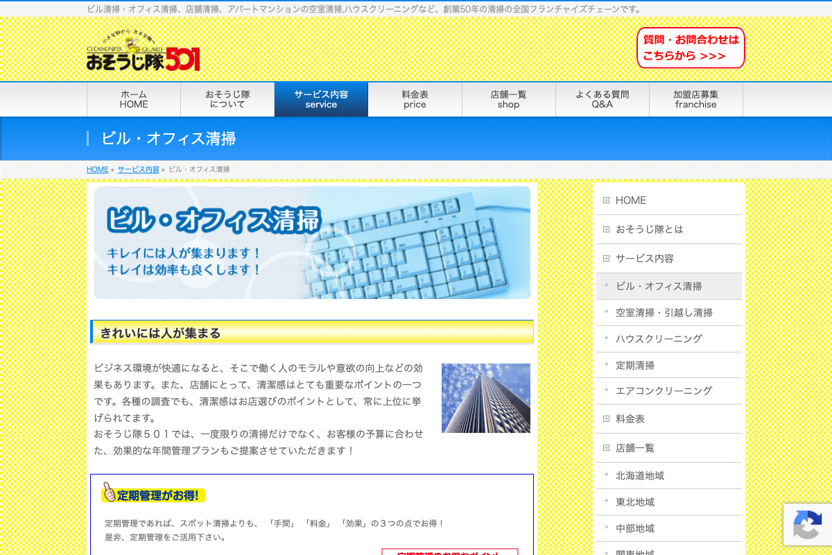Open よくある質問 Q&A navigation tab
Screen dimensions: 832x555
click(x=602, y=99)
